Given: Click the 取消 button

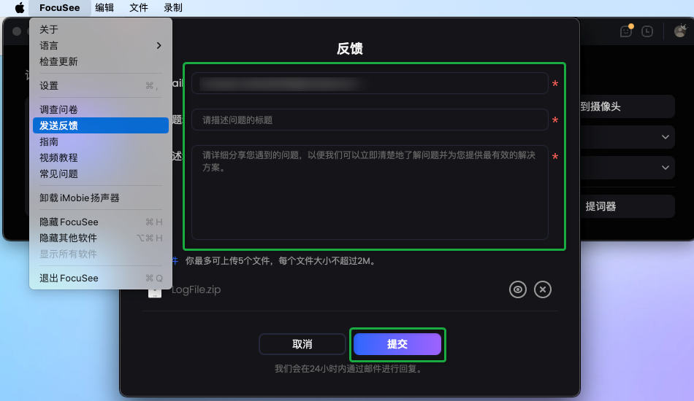Looking at the screenshot, I should pyautogui.click(x=302, y=344).
